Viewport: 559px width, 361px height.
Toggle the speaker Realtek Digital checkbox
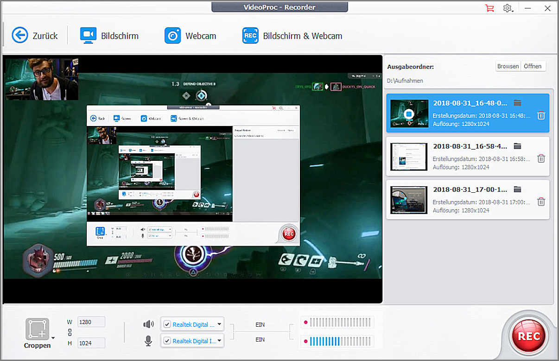pos(167,324)
